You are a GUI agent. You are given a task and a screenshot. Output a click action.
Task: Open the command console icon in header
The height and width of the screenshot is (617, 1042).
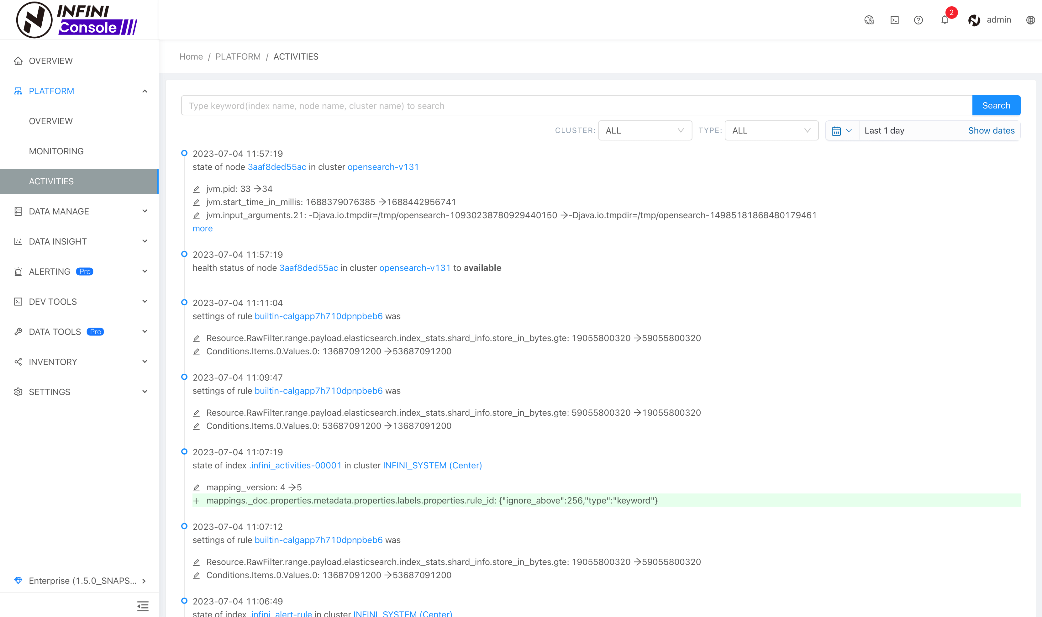pos(894,20)
